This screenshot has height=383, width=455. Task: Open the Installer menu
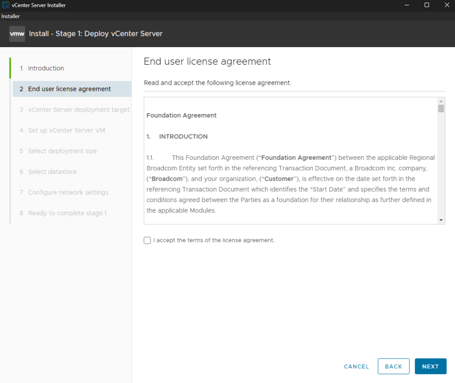tap(10, 16)
